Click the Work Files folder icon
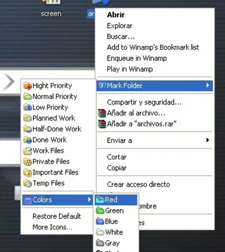Image resolution: width=225 pixels, height=252 pixels. pyautogui.click(x=27, y=151)
